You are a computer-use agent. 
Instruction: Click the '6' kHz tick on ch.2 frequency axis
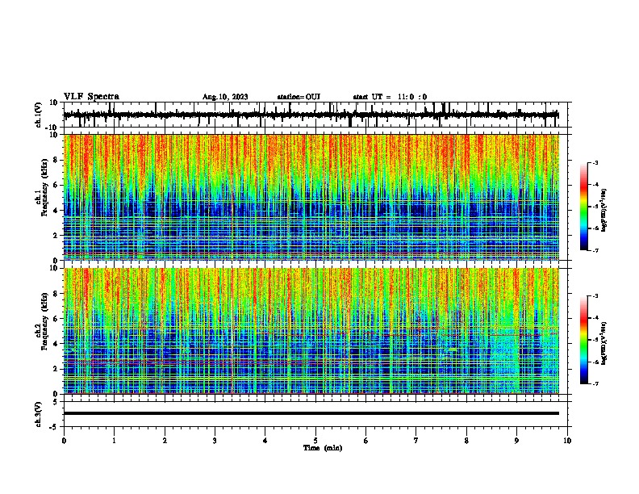pos(56,318)
